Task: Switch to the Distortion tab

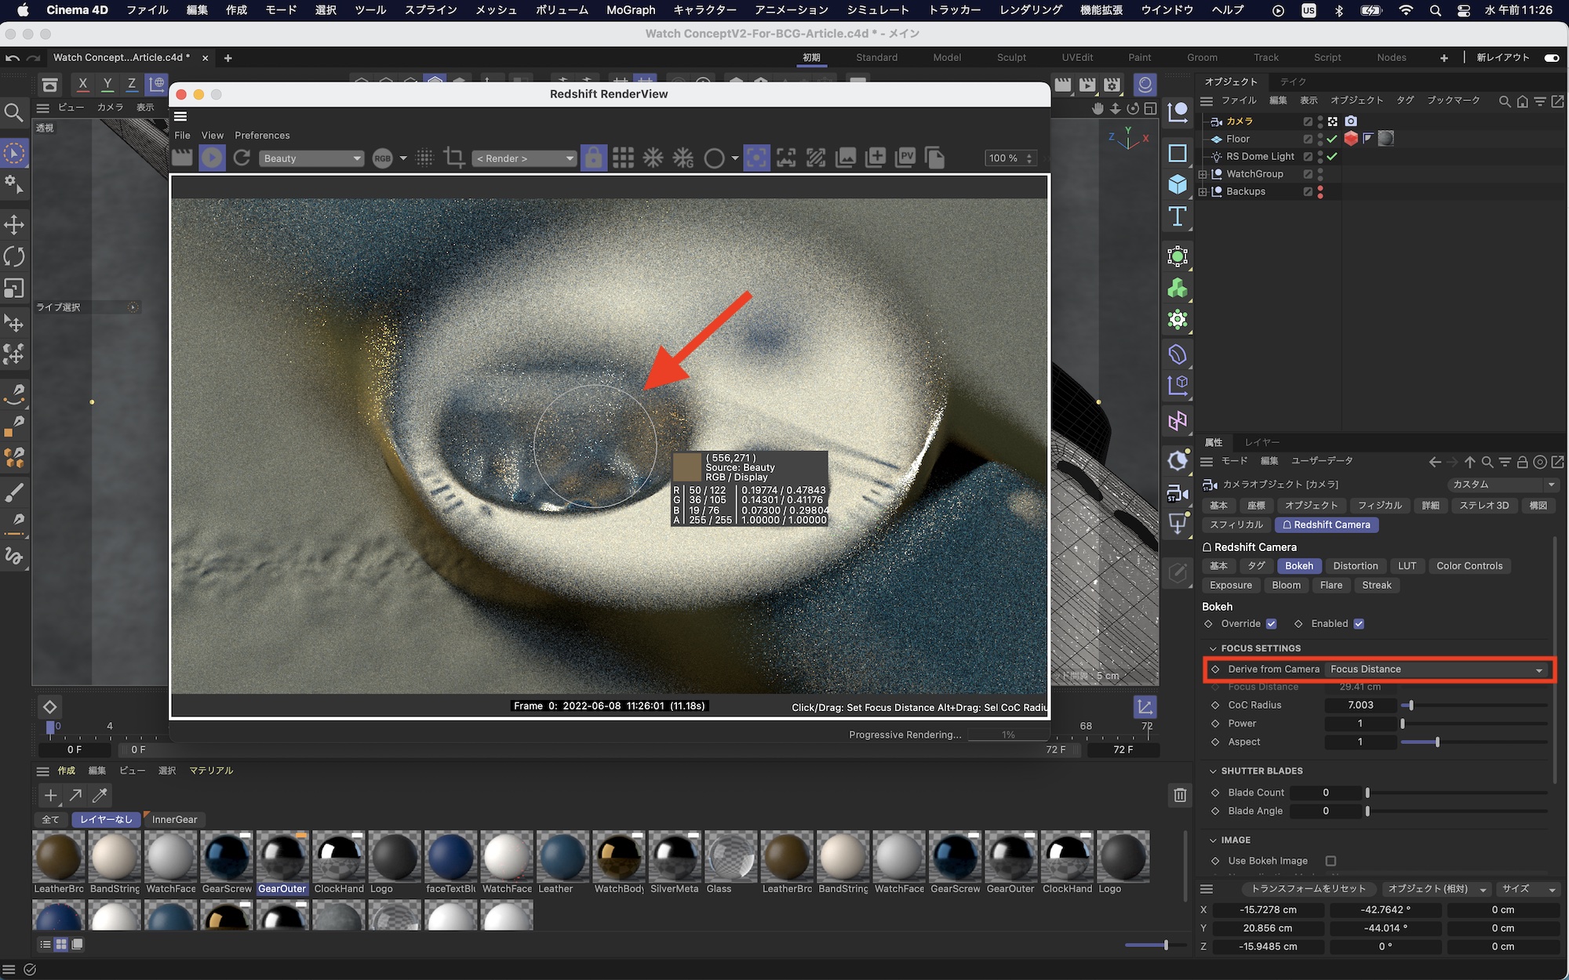Action: [1355, 566]
